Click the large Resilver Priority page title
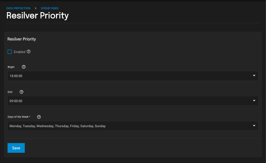Viewport: 266px width, 163px height. [x=37, y=16]
